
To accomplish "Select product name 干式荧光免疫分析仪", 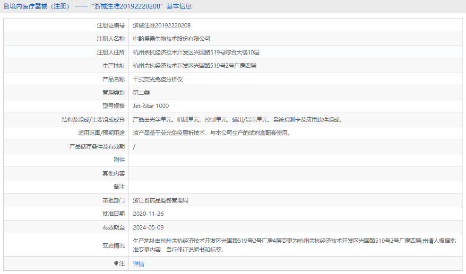I will tap(158, 79).
